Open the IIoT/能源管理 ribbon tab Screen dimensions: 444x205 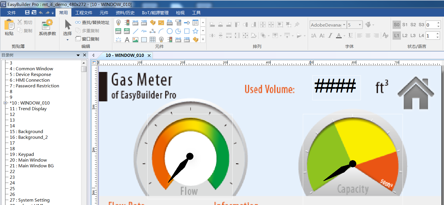[x=155, y=13]
